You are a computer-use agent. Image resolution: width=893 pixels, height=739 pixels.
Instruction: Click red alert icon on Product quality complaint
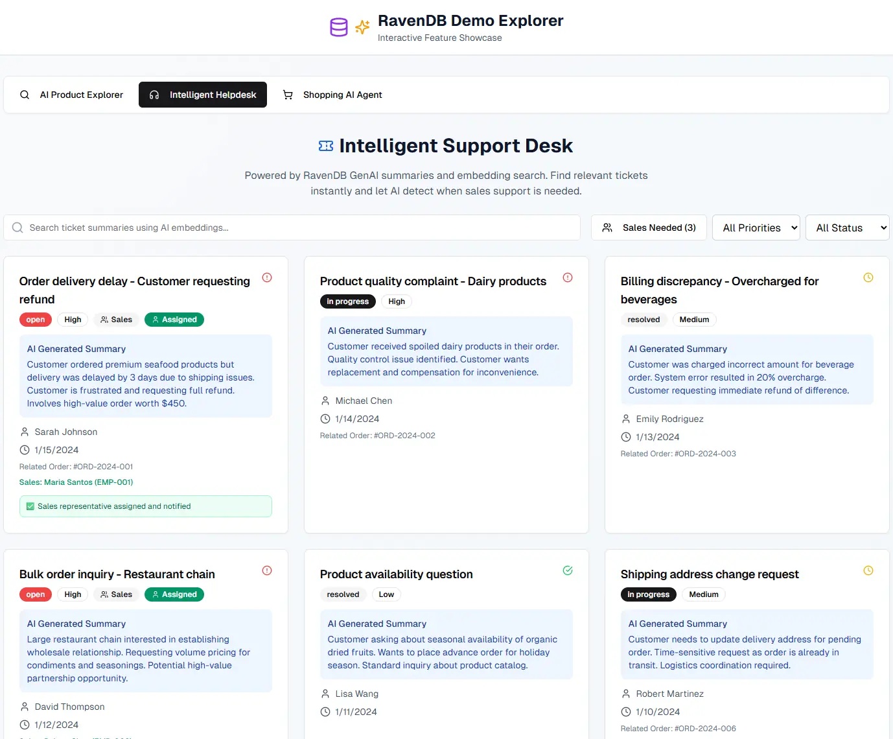point(568,277)
